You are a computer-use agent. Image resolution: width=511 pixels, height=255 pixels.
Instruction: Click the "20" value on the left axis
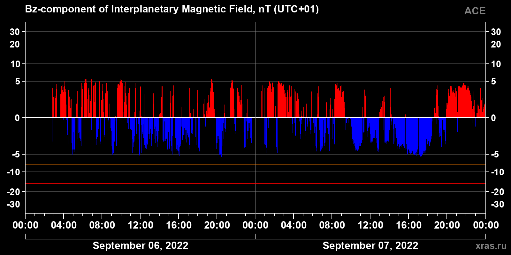coord(15,44)
